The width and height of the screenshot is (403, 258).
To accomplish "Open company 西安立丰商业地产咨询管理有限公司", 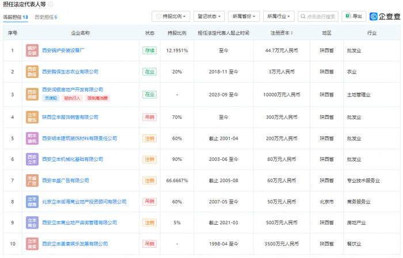I will coord(79,222).
